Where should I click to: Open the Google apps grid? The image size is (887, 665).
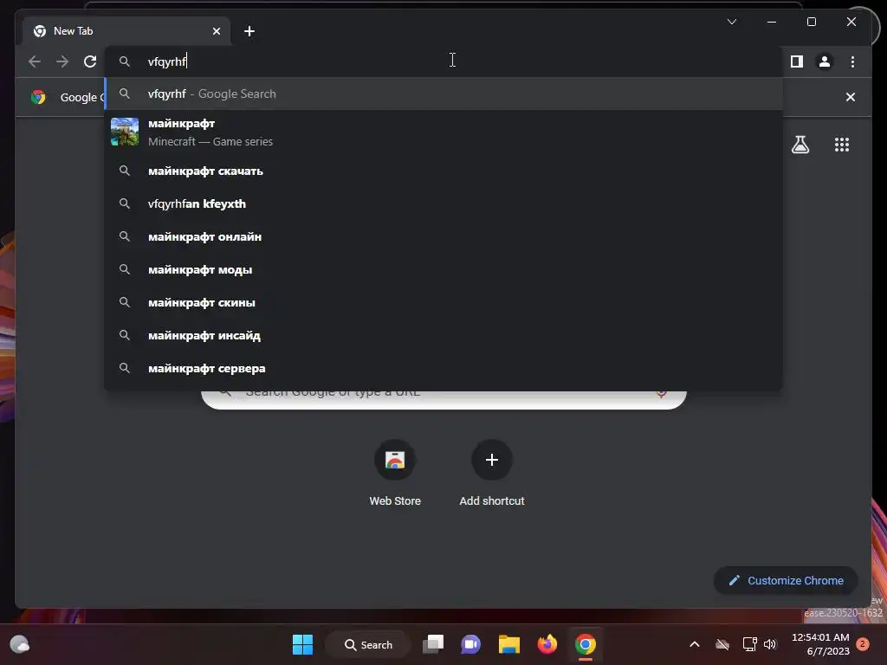pyautogui.click(x=842, y=145)
